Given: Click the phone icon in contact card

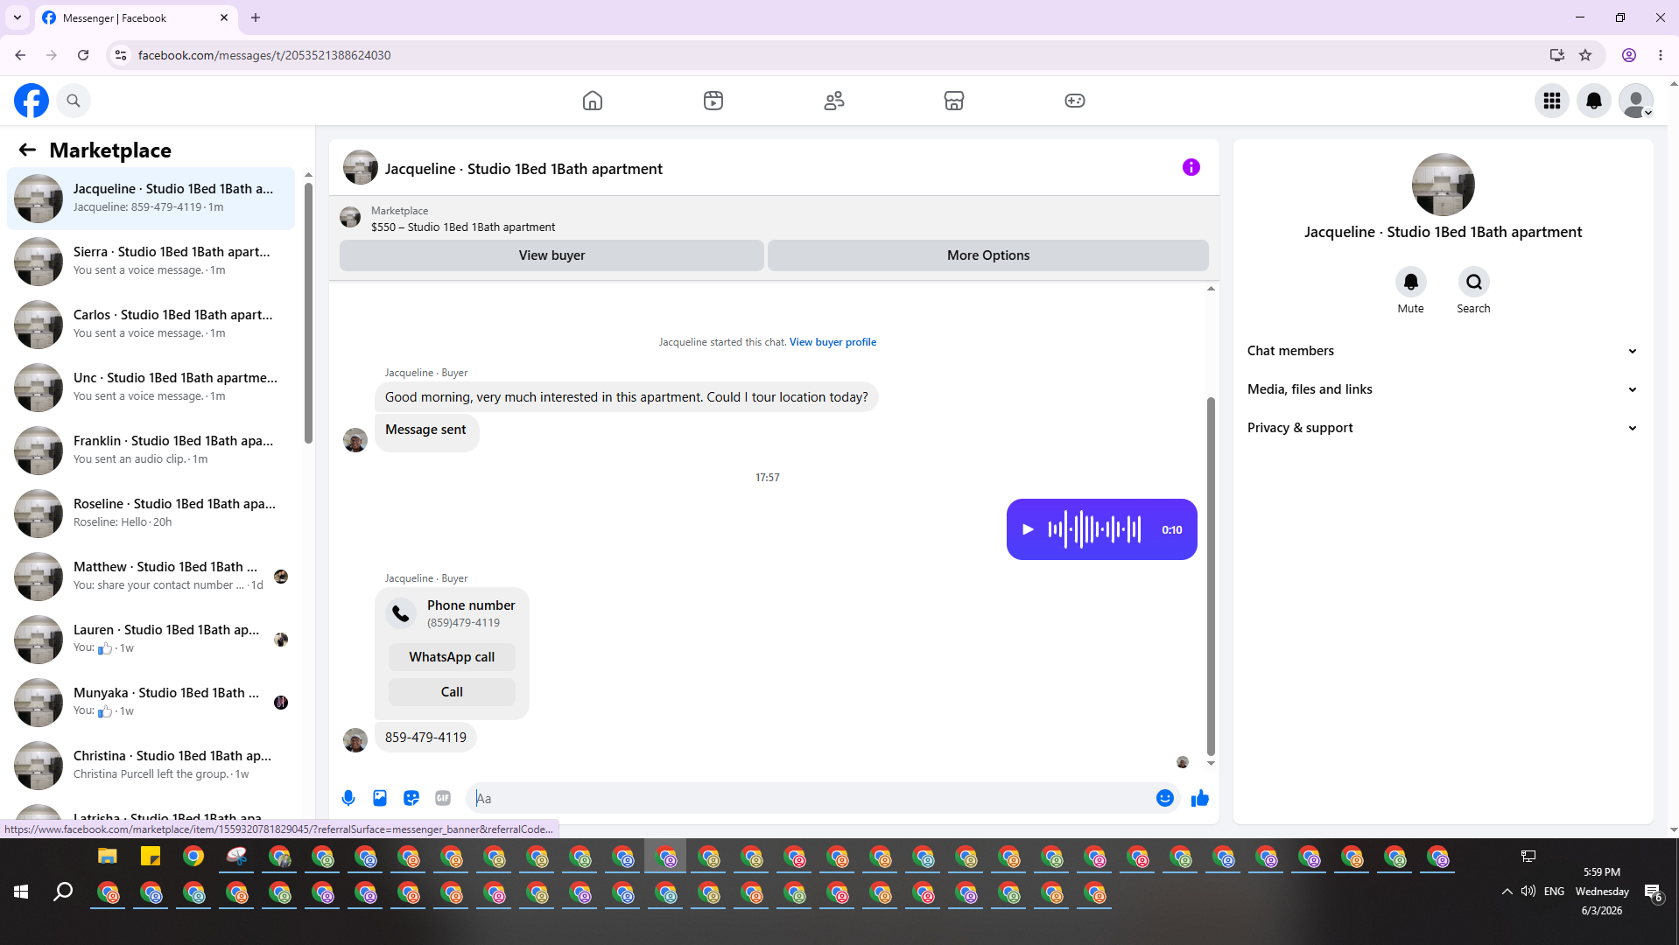Looking at the screenshot, I should coord(401,613).
